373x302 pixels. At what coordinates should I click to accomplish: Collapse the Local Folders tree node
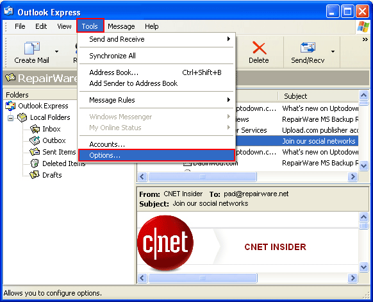pyautogui.click(x=10, y=118)
